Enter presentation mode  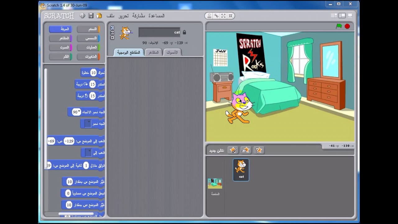(x=350, y=16)
